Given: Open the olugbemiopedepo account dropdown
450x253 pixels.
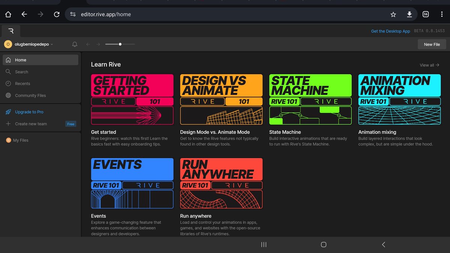Looking at the screenshot, I should pos(34,44).
